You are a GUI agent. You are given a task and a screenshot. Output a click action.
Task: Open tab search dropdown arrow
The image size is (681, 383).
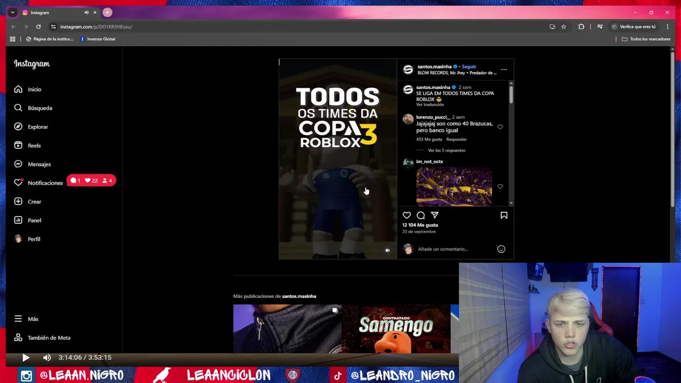[x=12, y=12]
